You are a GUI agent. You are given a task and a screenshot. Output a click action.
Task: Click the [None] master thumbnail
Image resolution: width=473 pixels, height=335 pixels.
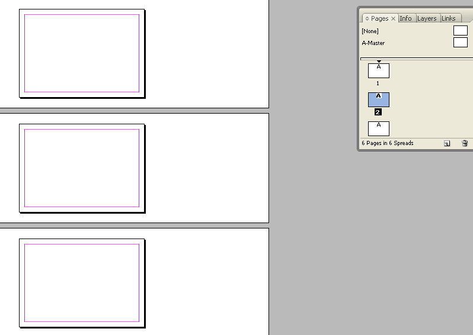(461, 31)
